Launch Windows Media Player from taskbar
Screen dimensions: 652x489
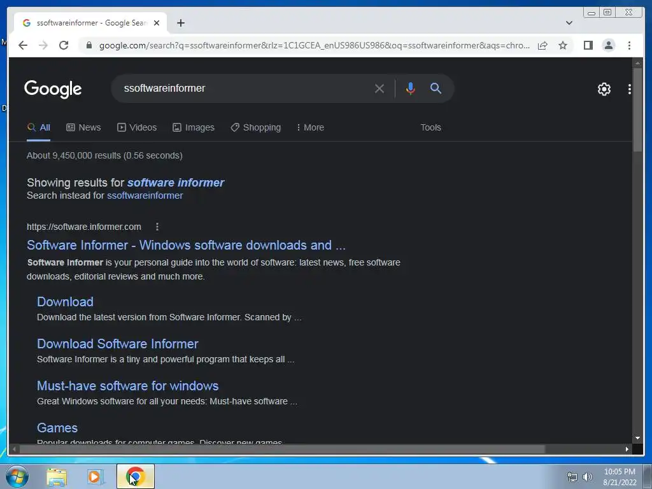coord(96,476)
